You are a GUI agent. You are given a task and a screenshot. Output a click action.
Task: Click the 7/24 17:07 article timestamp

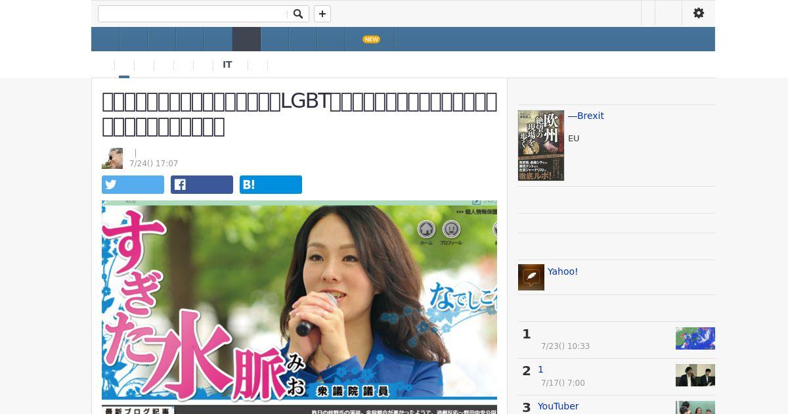click(154, 164)
